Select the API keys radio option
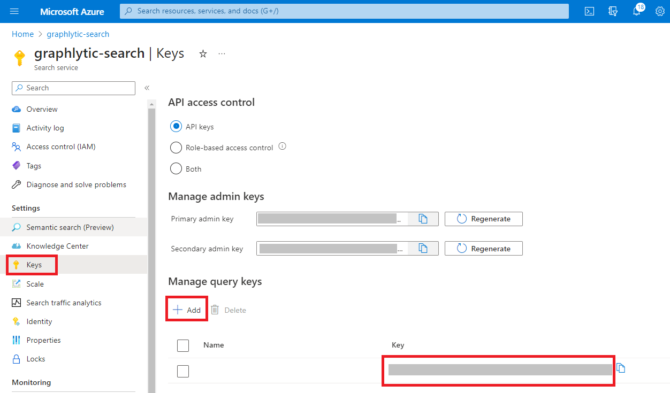This screenshot has height=393, width=670. [x=176, y=127]
